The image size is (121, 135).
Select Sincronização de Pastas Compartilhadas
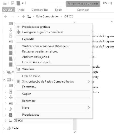click(x=54, y=82)
